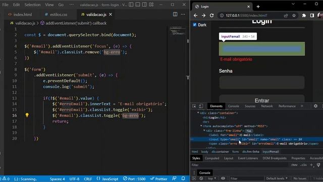This screenshot has width=323, height=182.
Task: Toggle device toolbar in DevTools
Action: (201, 106)
